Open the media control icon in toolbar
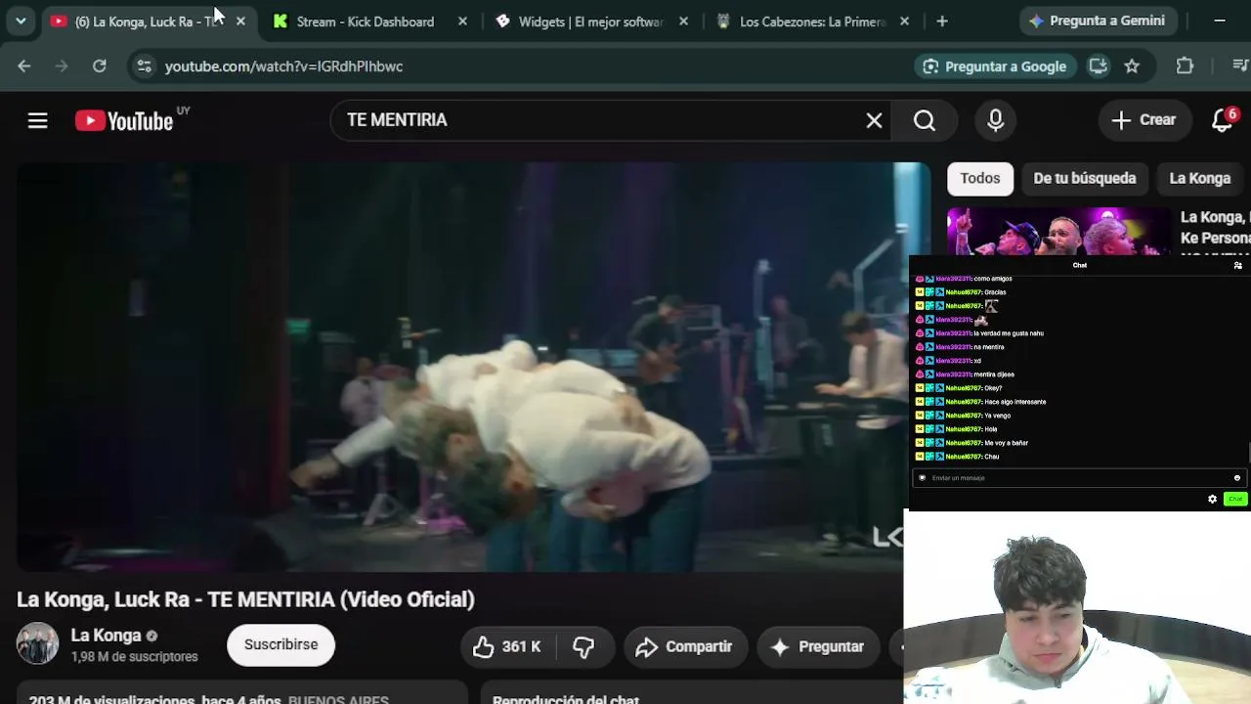The width and height of the screenshot is (1251, 704). pos(1239,66)
